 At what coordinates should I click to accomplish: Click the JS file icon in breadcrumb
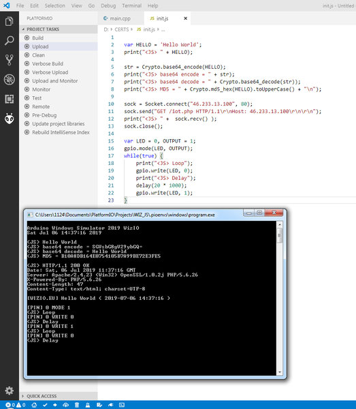coord(139,29)
